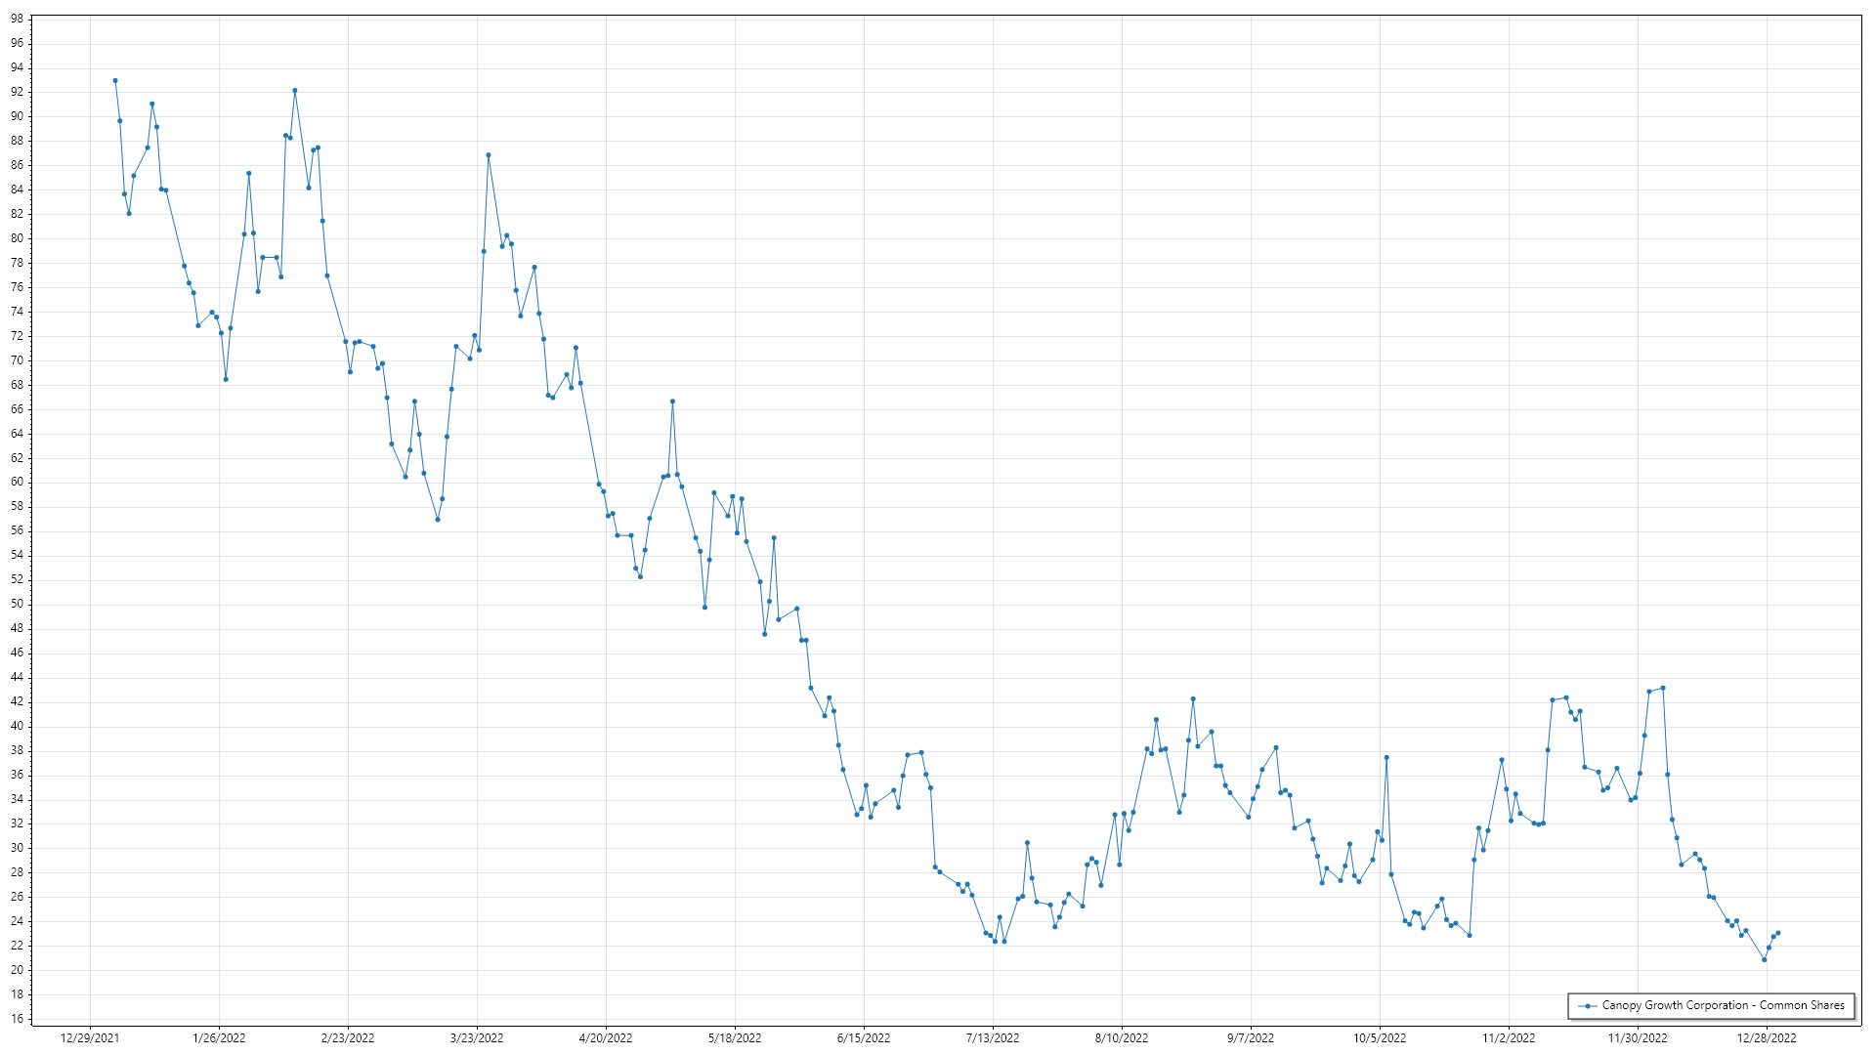Screen dimensions: 1876x1055
Task: Click the final data point of the series
Action: coord(1778,933)
